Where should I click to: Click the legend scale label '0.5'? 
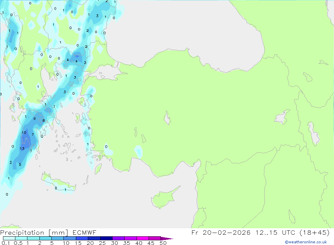pos(18,243)
